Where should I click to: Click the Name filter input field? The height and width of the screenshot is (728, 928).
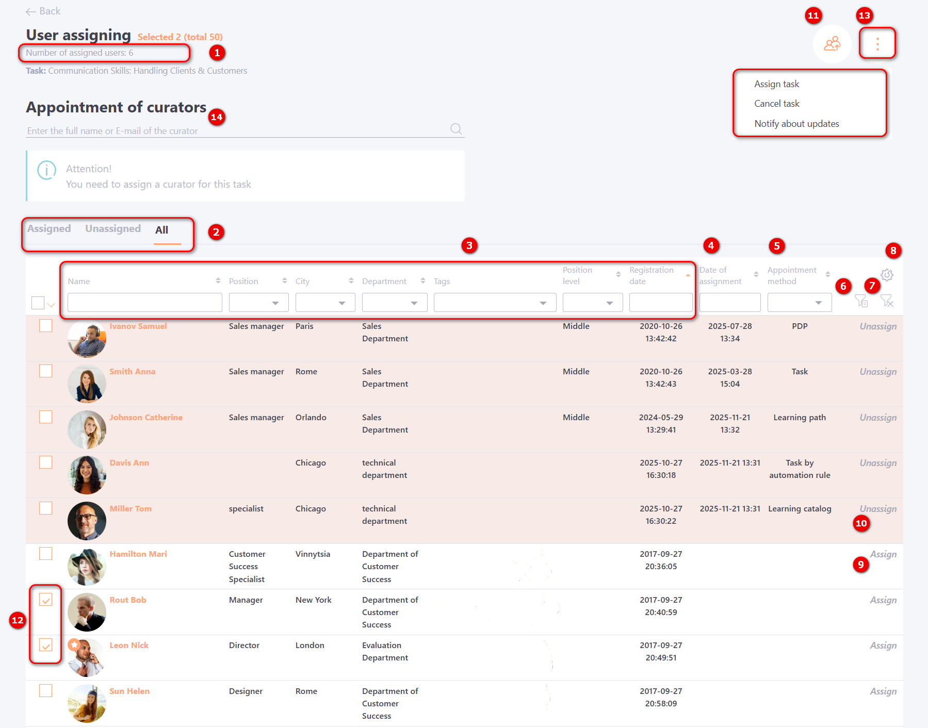coord(144,303)
